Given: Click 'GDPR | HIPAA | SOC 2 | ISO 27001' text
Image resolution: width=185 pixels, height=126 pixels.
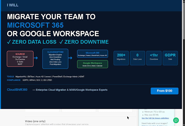Looking at the screenshot, I should coord(37,80).
